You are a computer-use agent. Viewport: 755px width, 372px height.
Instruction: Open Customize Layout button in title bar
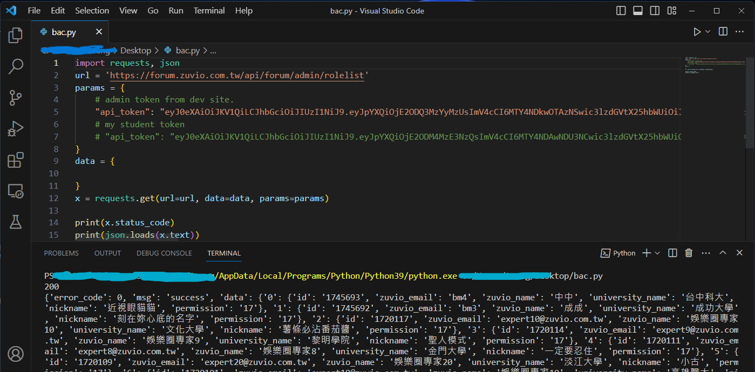coord(672,11)
